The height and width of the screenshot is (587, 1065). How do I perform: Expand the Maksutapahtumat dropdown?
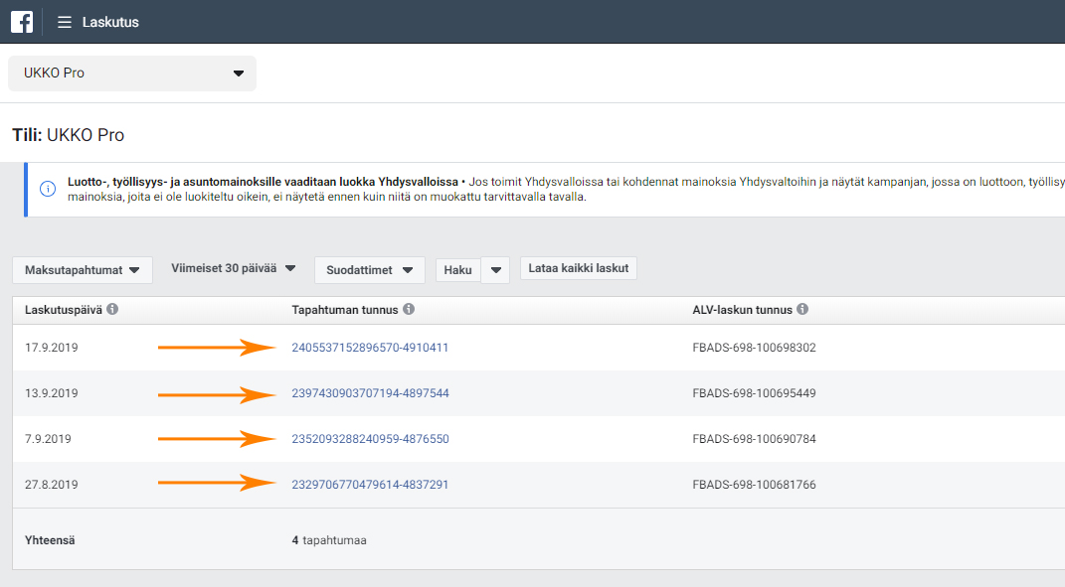[83, 270]
